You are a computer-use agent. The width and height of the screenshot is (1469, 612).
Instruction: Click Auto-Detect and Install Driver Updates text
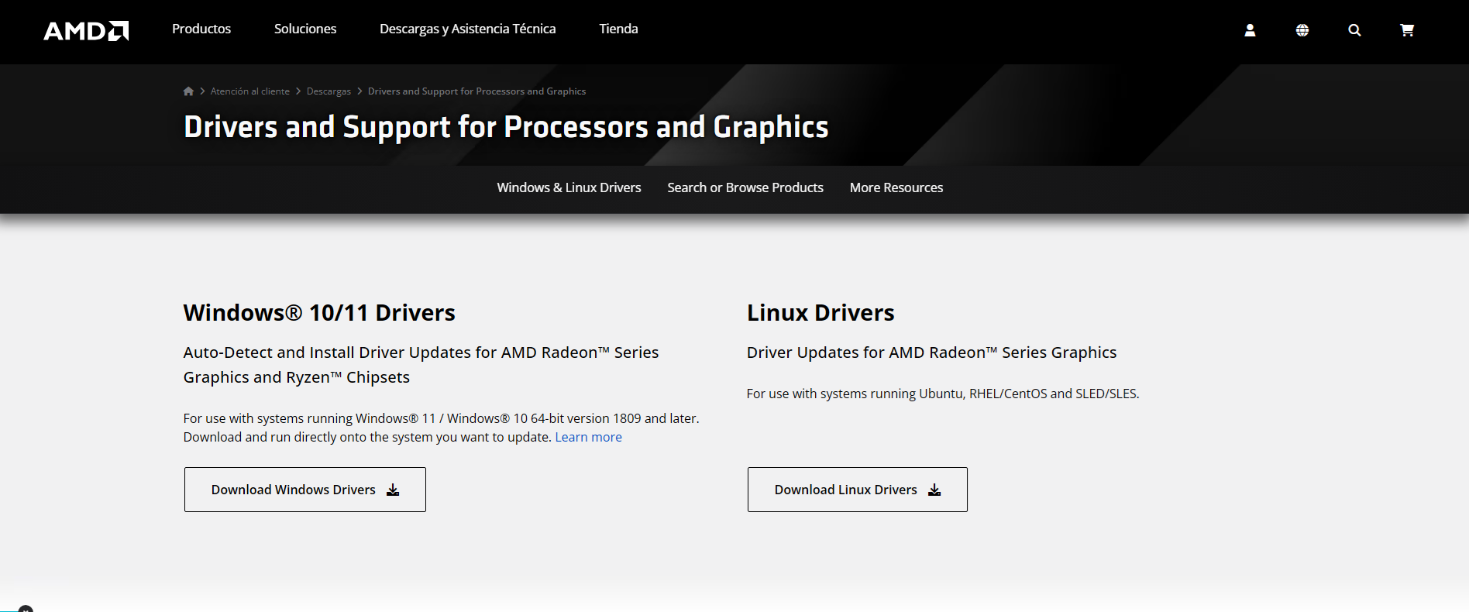coord(421,365)
